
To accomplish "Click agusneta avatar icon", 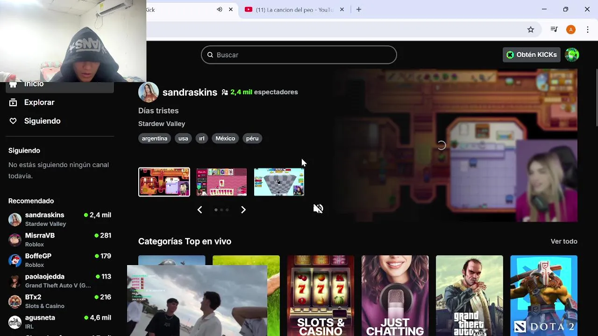I will [x=15, y=322].
